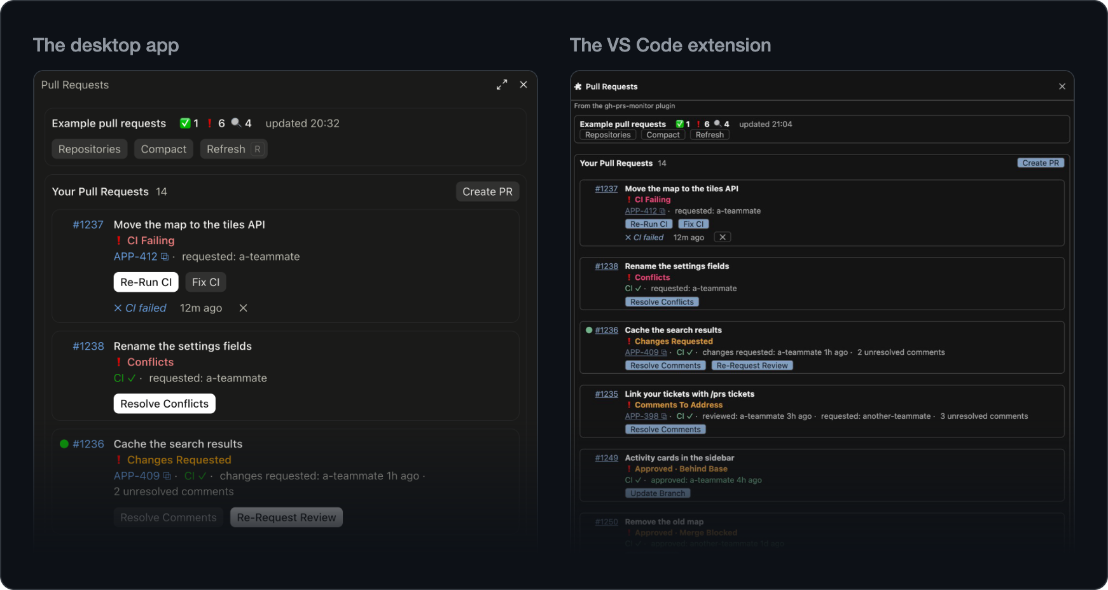Open APP-409 ticket link in desktop app
The image size is (1108, 590).
point(137,476)
